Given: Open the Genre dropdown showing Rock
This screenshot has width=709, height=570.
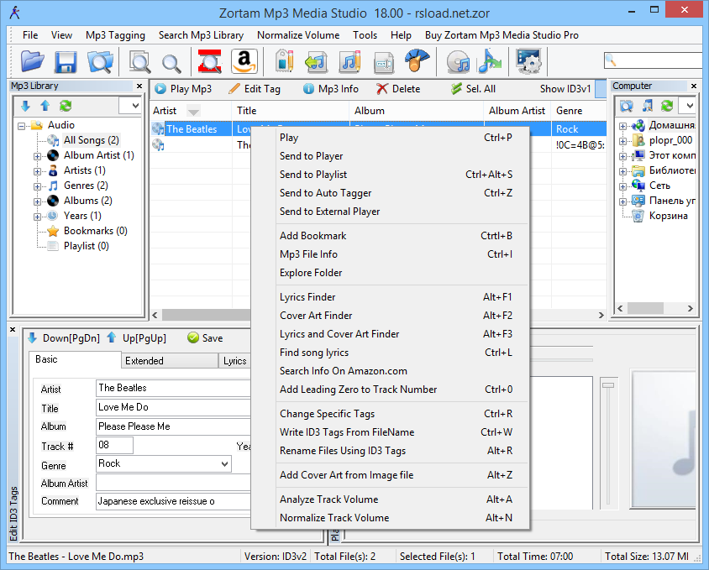Looking at the screenshot, I should 225,464.
